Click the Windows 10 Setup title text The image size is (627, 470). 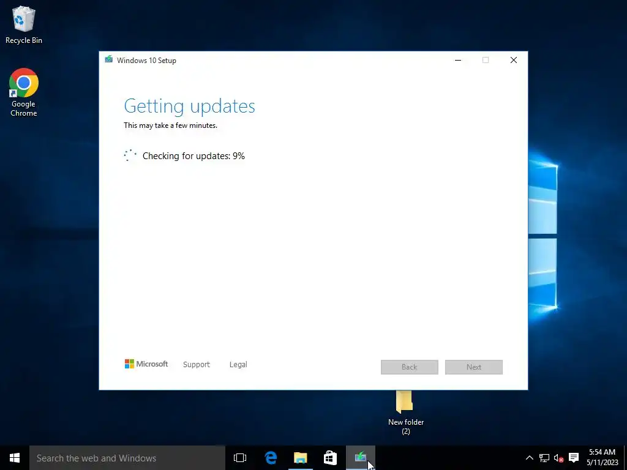(146, 61)
